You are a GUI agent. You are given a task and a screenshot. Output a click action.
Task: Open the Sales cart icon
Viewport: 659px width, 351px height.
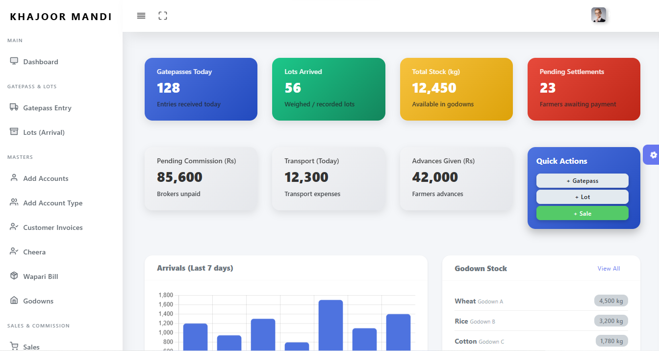click(x=13, y=346)
